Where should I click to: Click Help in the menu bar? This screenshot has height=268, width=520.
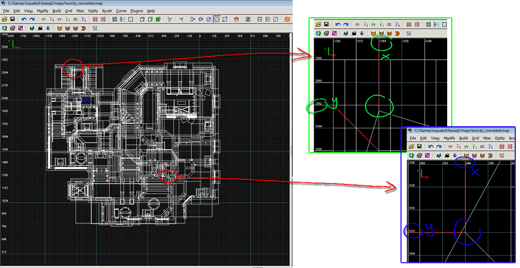[x=151, y=10]
